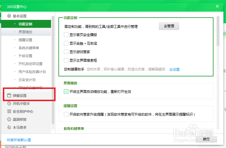Image resolution: width=226 pixels, height=148 pixels.
Task: Click the 系统右键菜单 section heading
Action: 74,128
